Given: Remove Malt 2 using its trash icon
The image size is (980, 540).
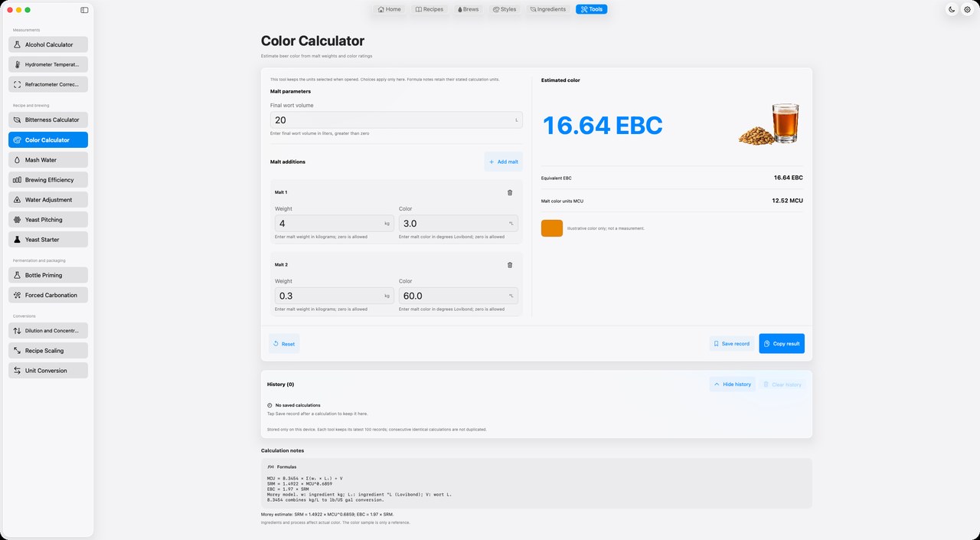Looking at the screenshot, I should [510, 265].
